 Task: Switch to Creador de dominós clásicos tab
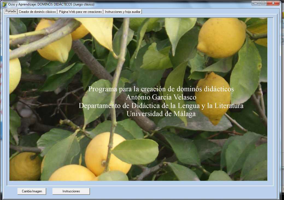(x=37, y=12)
